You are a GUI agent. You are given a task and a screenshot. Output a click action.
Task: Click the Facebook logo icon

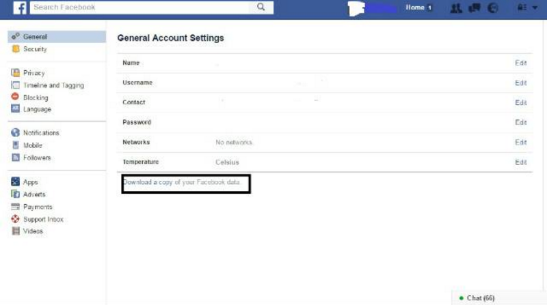pyautogui.click(x=20, y=8)
